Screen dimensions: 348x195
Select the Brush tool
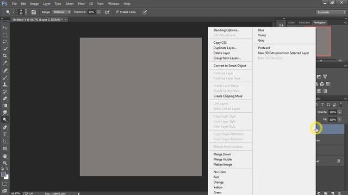5,77
